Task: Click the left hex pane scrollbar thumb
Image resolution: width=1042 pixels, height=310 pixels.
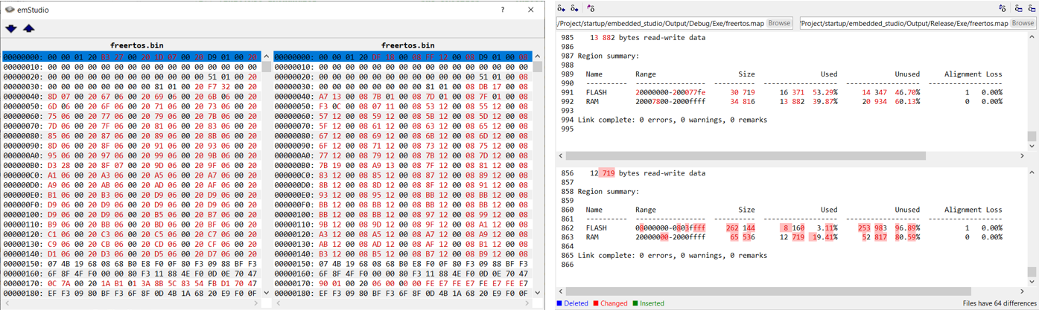Action: pyautogui.click(x=267, y=66)
